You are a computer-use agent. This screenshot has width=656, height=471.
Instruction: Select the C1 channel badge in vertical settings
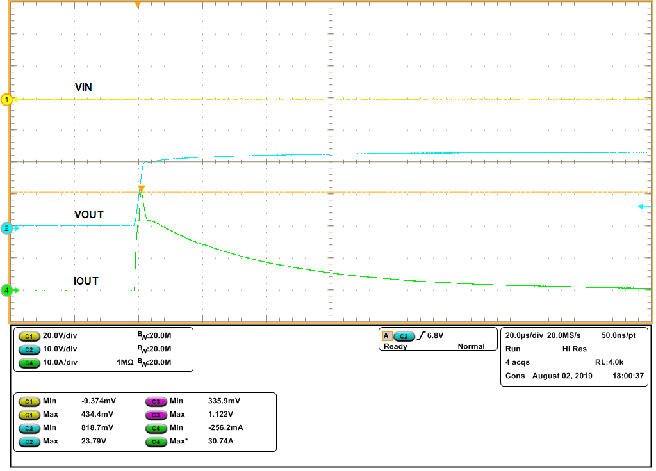[29, 335]
